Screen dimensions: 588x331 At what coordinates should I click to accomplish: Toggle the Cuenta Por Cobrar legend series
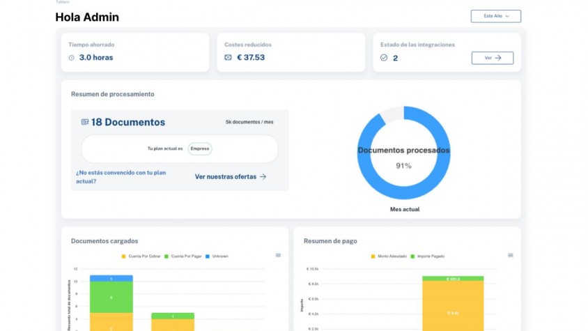point(141,256)
